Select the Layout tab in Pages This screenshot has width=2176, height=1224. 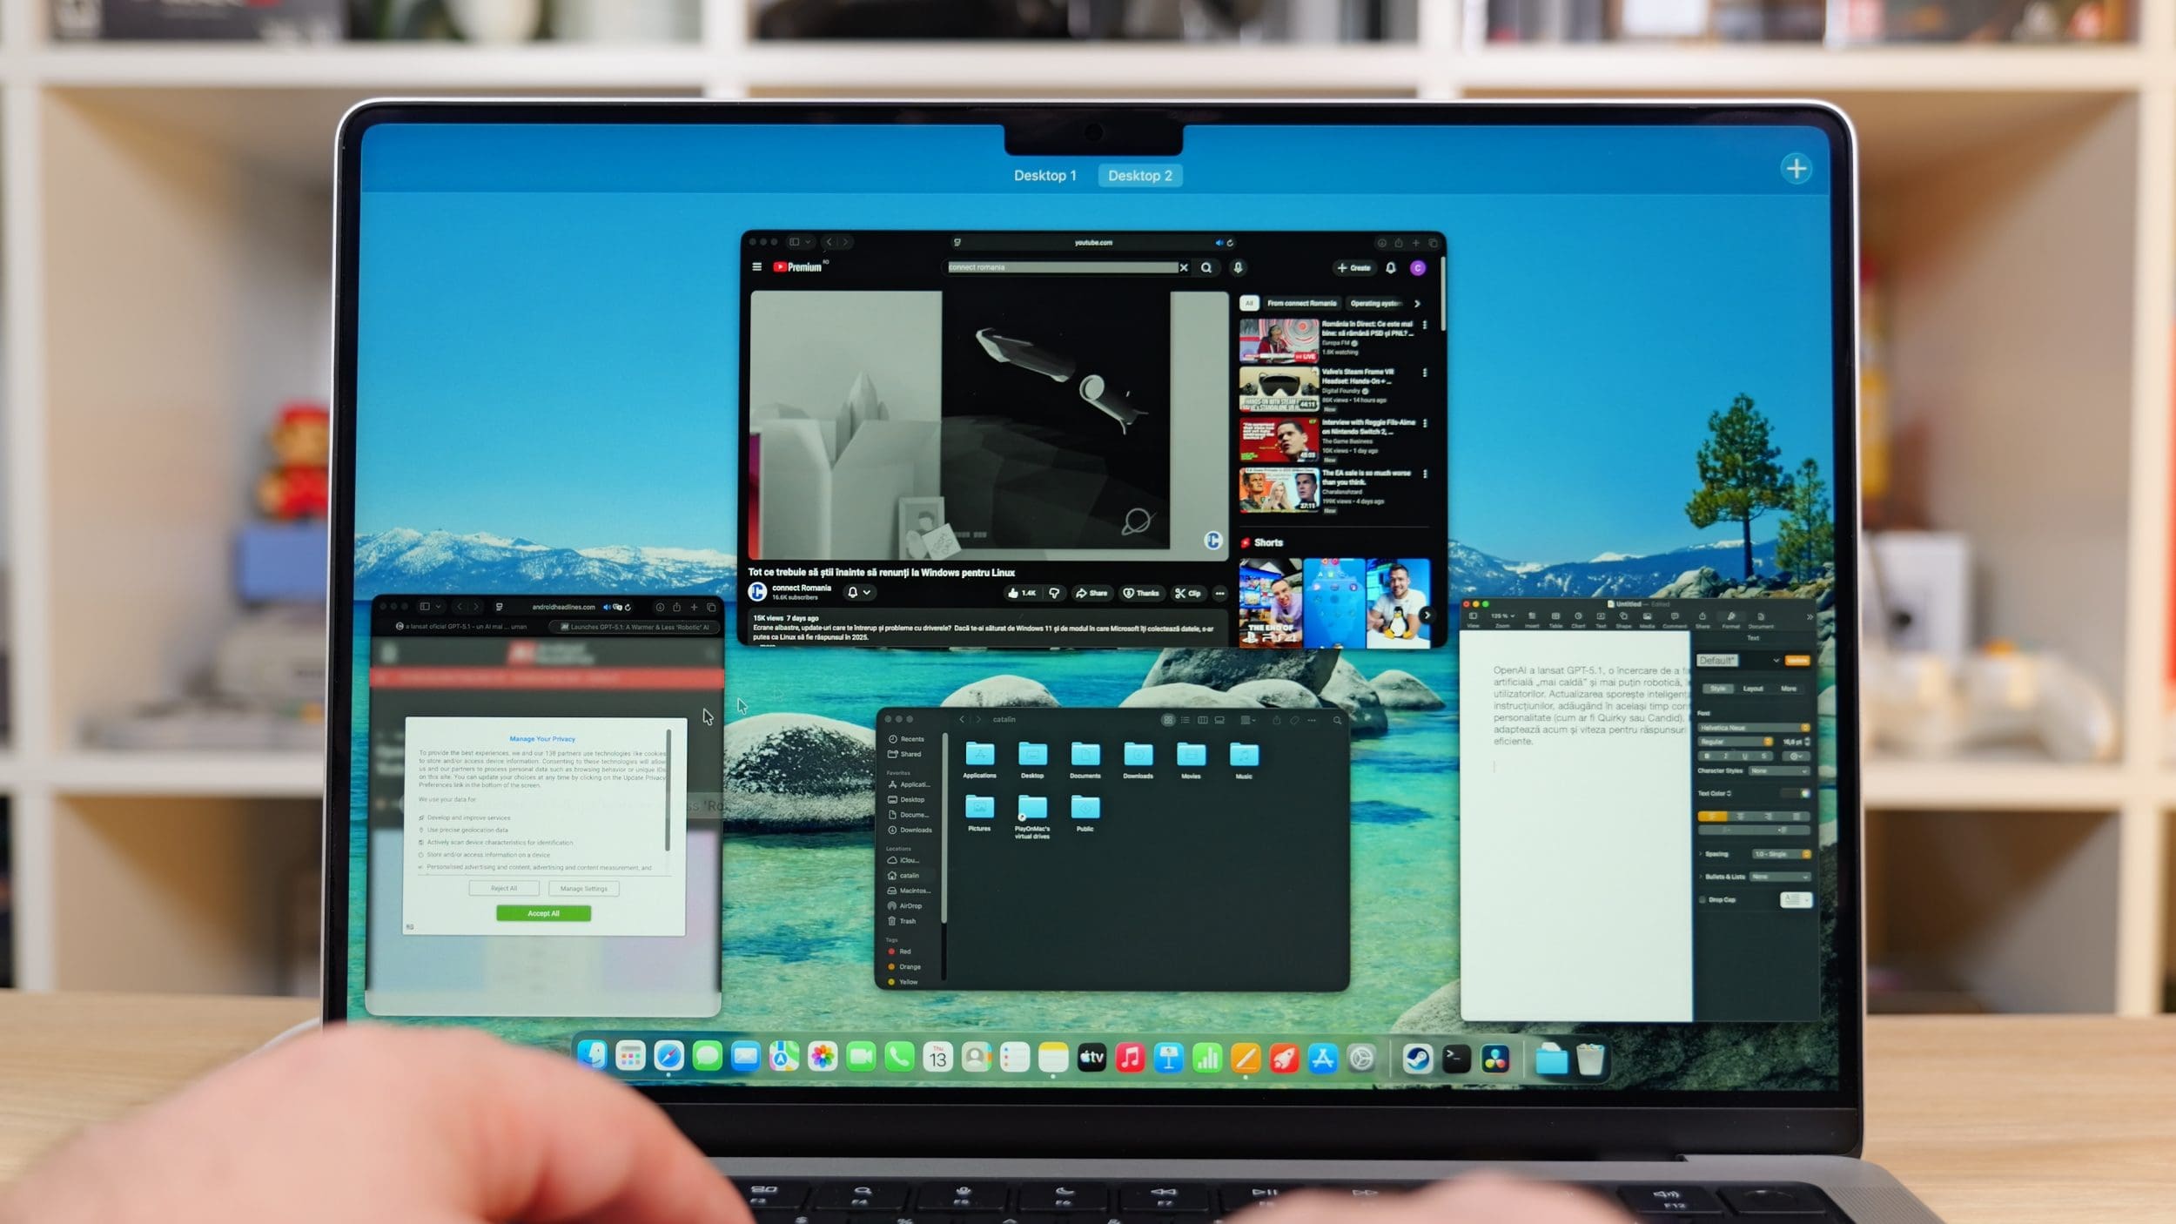[1753, 689]
